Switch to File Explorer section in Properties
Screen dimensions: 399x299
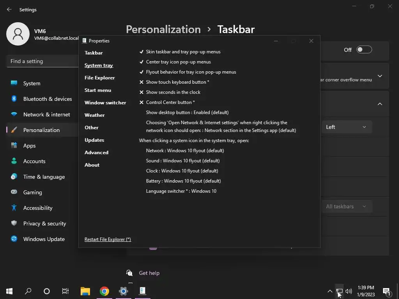99,78
